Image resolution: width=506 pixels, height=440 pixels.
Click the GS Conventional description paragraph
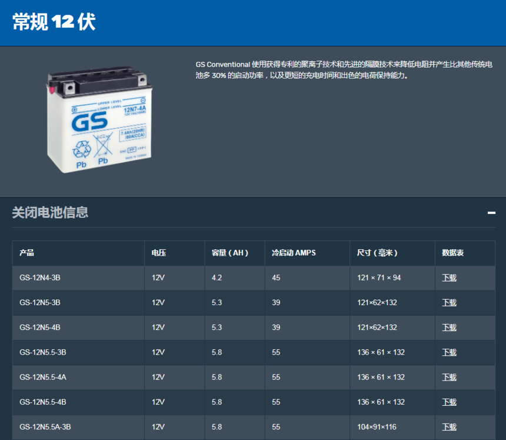[x=344, y=70]
